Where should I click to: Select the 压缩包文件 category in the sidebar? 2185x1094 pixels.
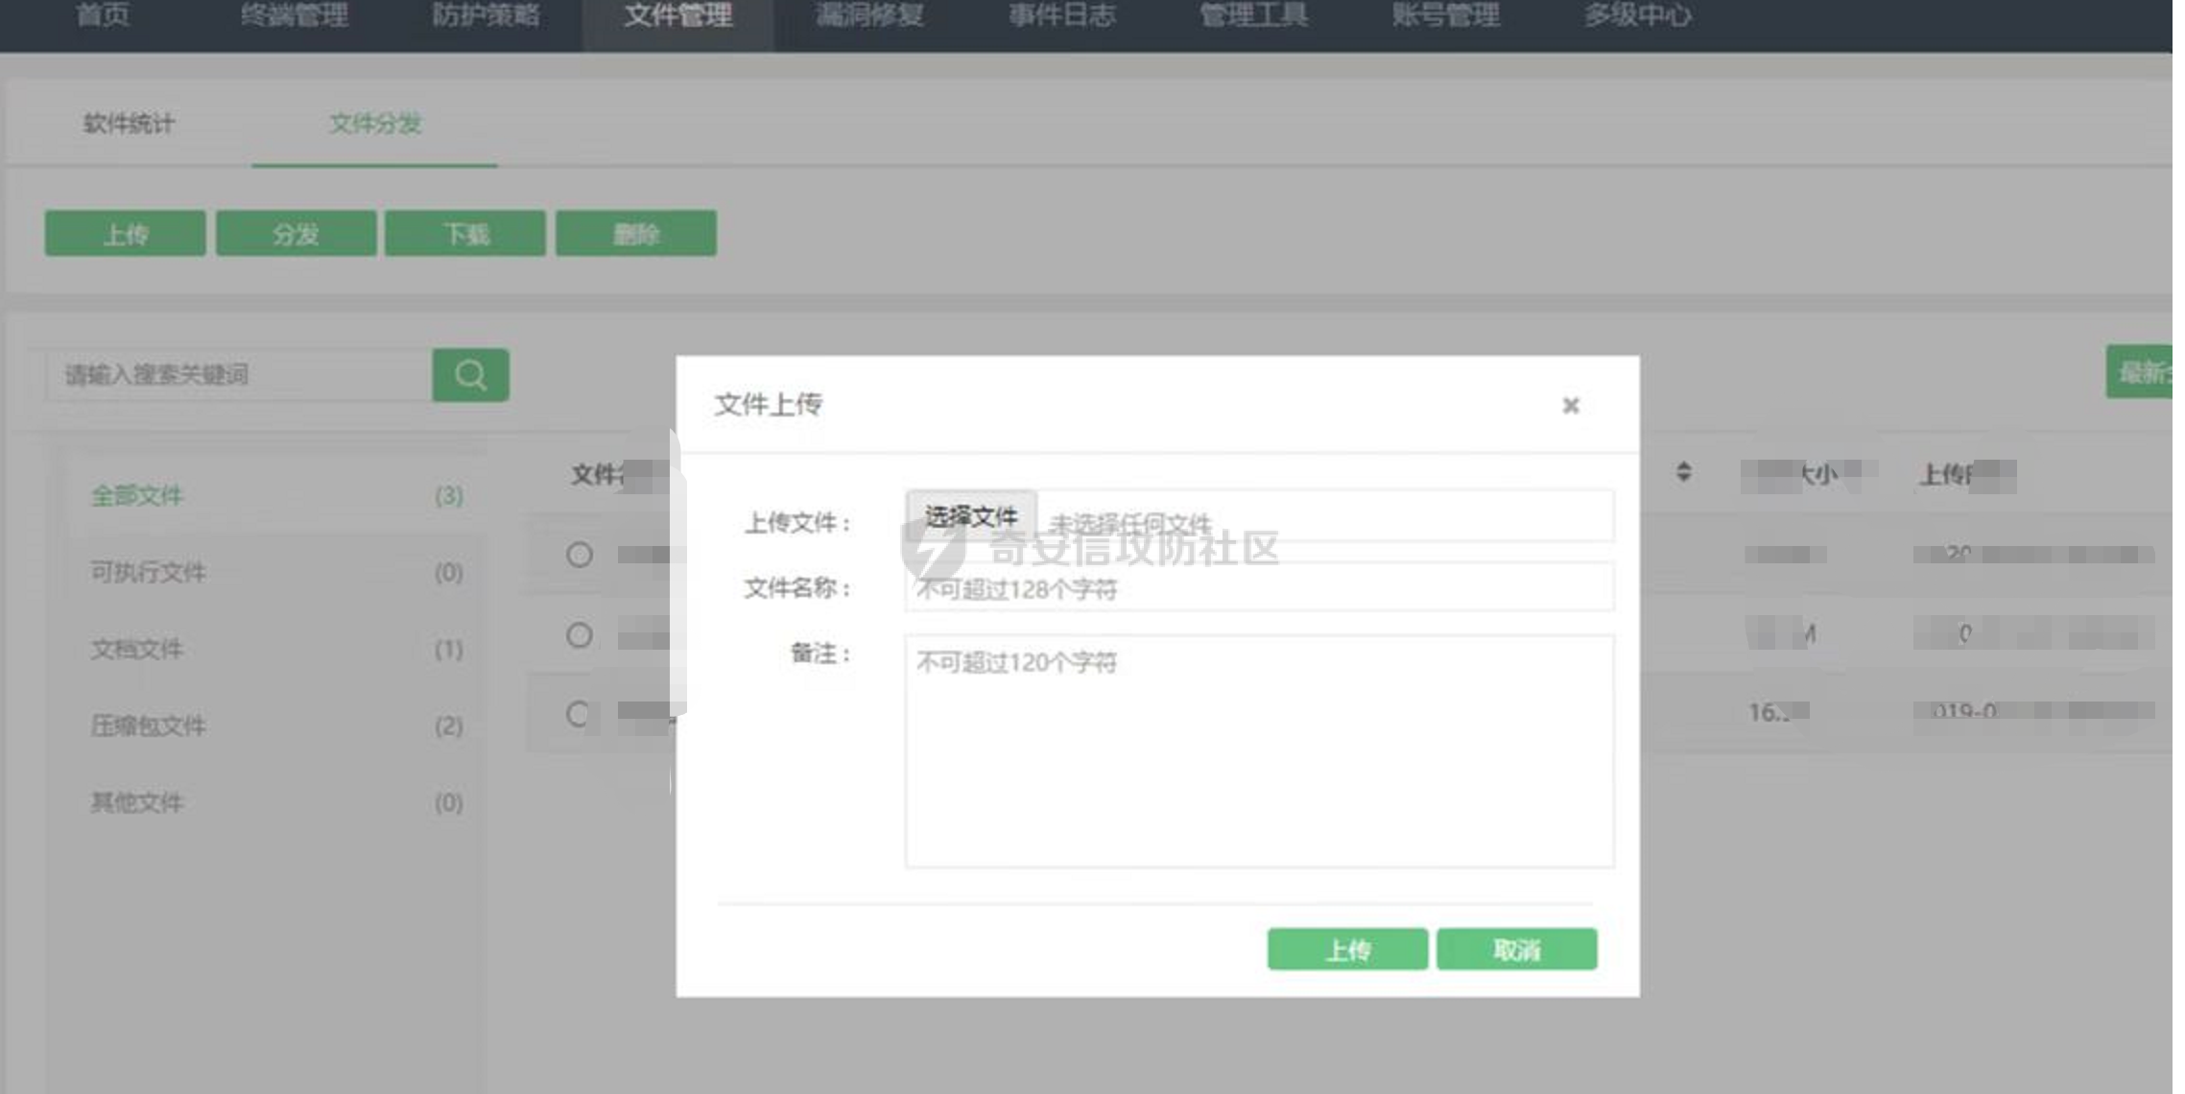tap(148, 725)
